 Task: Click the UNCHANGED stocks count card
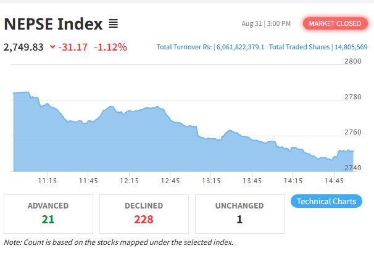point(239,213)
